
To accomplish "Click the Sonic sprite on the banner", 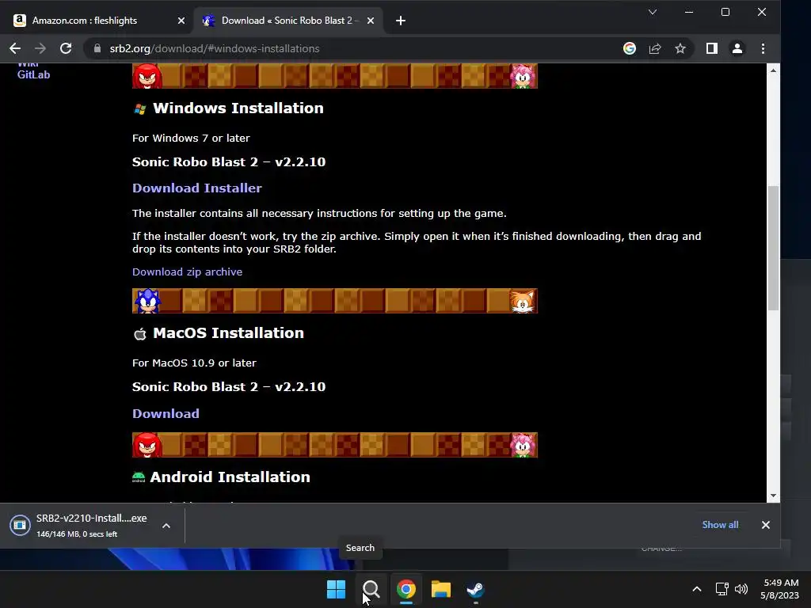I will pyautogui.click(x=147, y=301).
